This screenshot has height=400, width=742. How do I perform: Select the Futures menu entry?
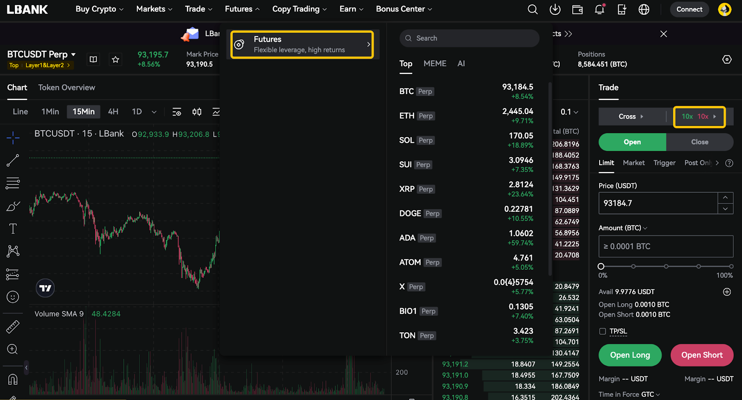coord(302,44)
